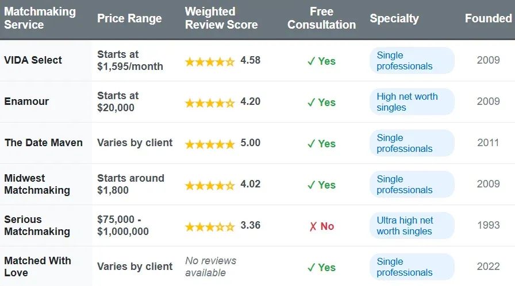Click The Date Maven's five-star rating

pyautogui.click(x=210, y=144)
